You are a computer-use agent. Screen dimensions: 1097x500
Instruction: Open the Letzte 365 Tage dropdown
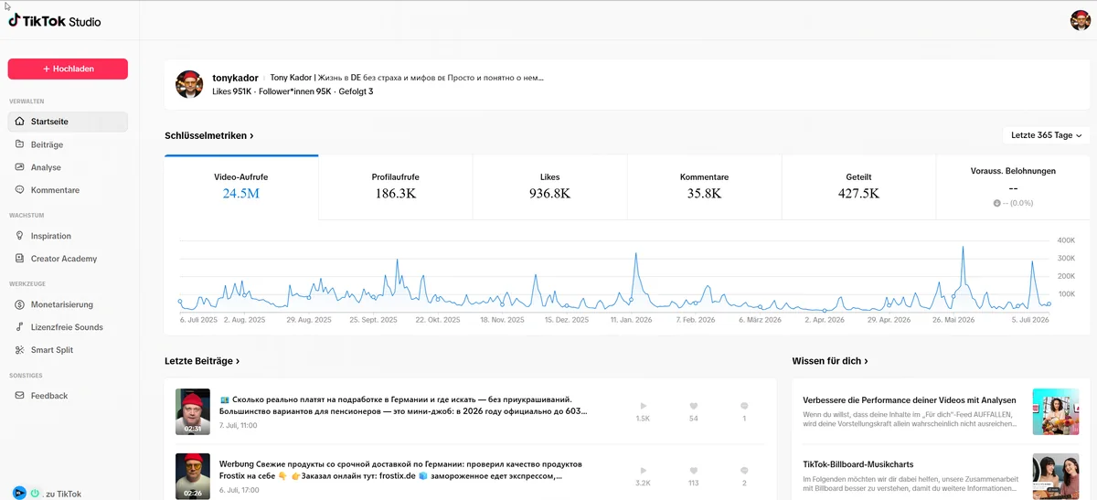point(1046,135)
